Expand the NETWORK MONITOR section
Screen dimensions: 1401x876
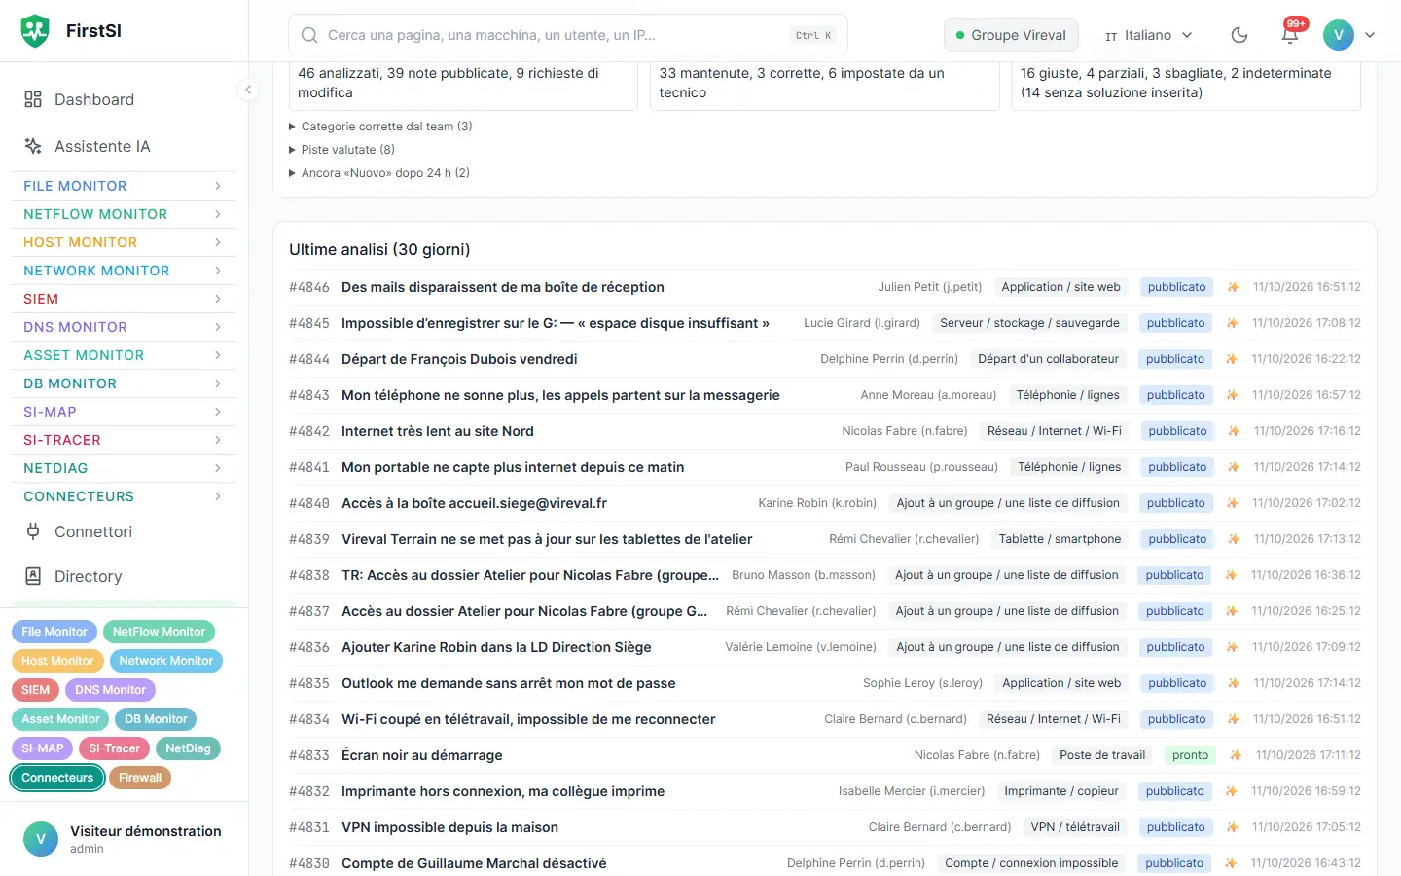click(x=124, y=271)
